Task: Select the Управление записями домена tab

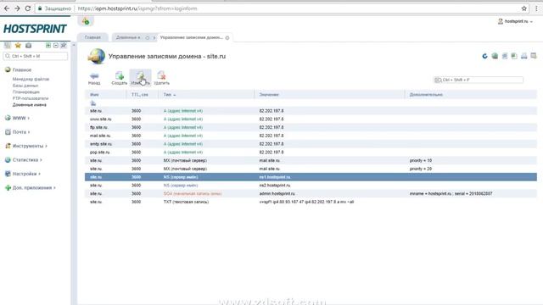Action: (192, 37)
